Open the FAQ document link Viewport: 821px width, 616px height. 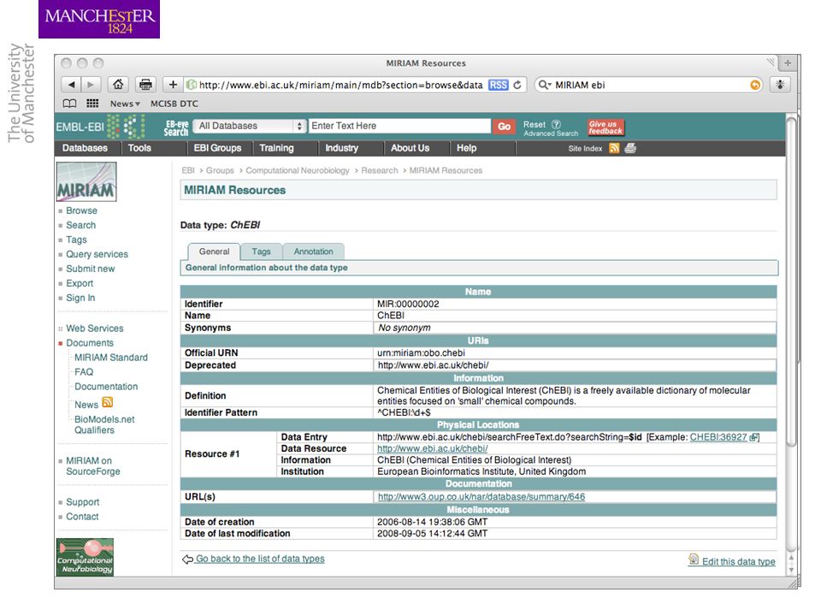coord(84,372)
